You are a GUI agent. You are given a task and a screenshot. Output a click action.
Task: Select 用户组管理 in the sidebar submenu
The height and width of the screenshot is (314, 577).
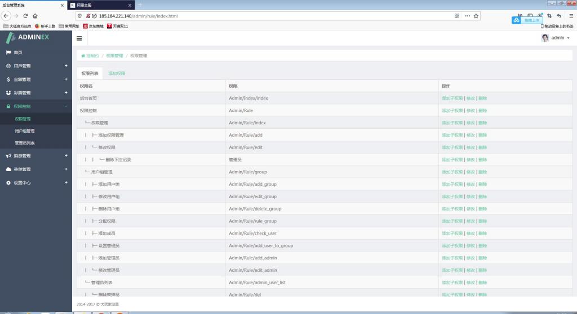[x=25, y=131]
